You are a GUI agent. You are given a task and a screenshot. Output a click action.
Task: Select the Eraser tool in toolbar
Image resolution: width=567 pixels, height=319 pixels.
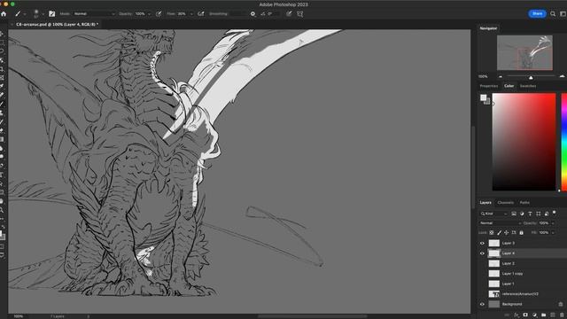(2, 130)
